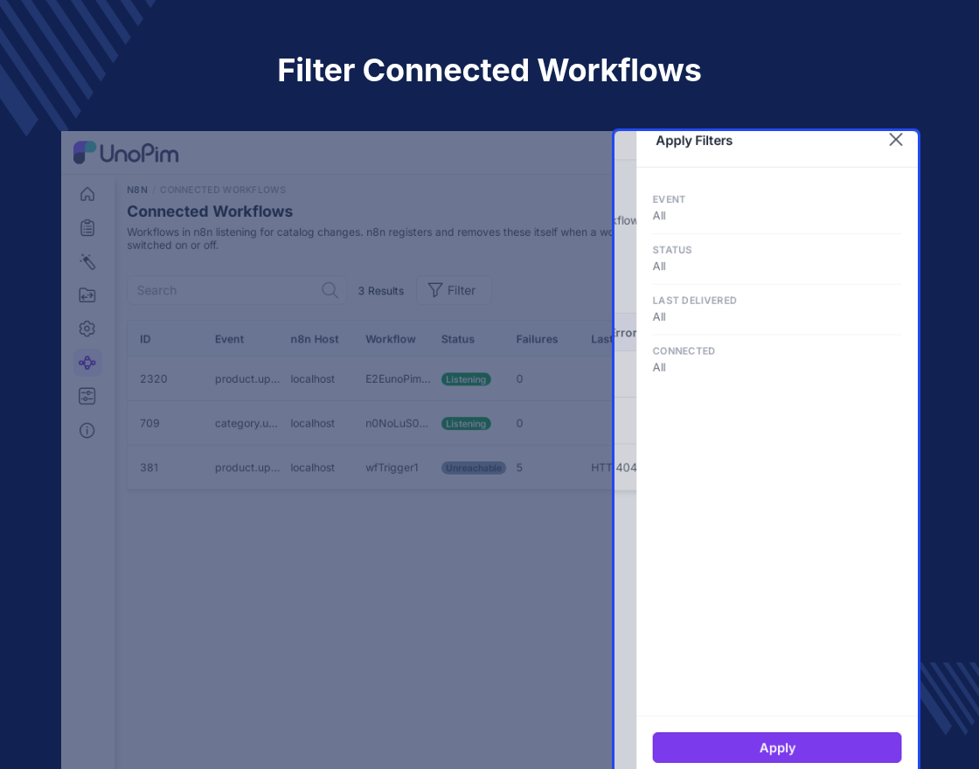
Task: Focus the Search input field
Action: [x=237, y=290]
